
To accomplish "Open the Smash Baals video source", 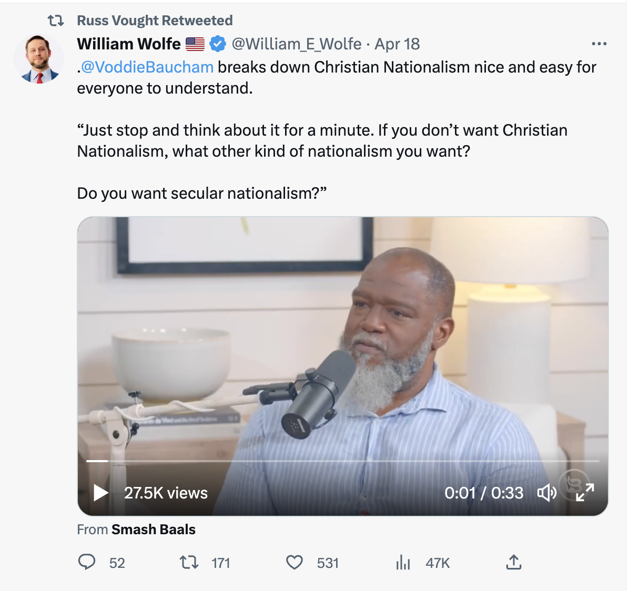I will pos(154,529).
